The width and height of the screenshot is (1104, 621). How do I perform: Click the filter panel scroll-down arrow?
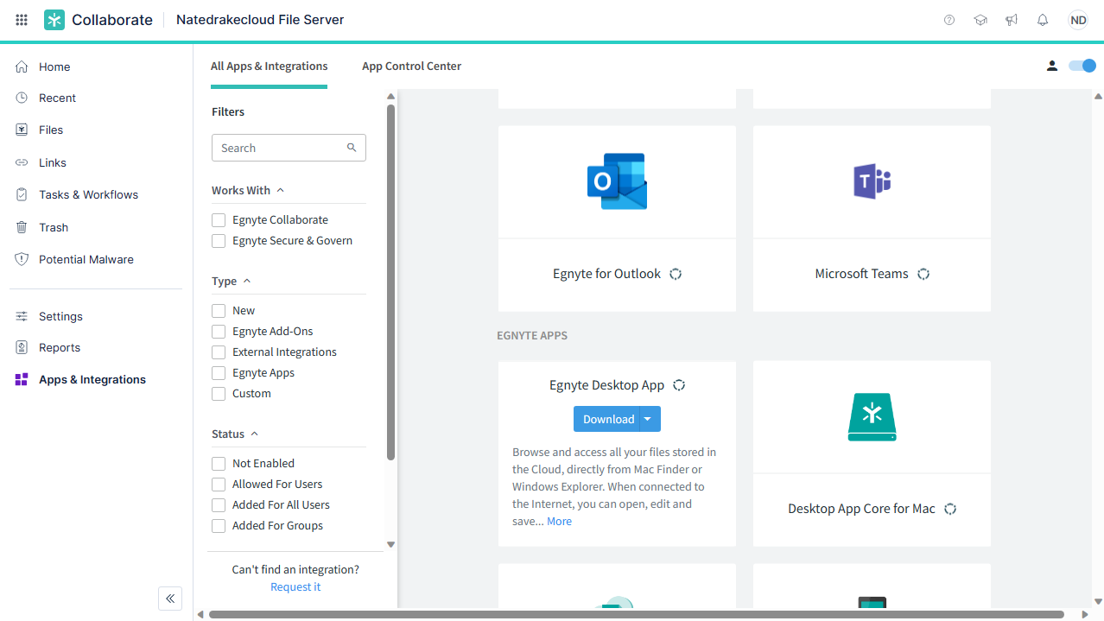pos(390,544)
